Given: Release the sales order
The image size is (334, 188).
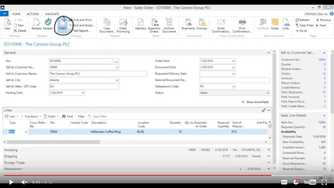Looking at the screenshot, I should click(36, 24).
